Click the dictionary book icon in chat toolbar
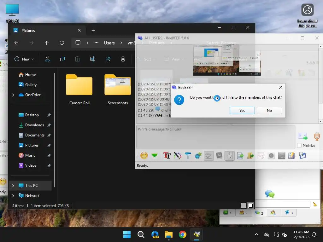This screenshot has width=323, height=242. click(x=219, y=156)
